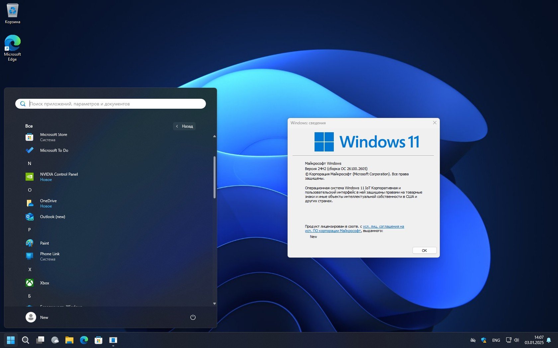Open OneDrive from the app list
The height and width of the screenshot is (348, 558).
(48, 203)
